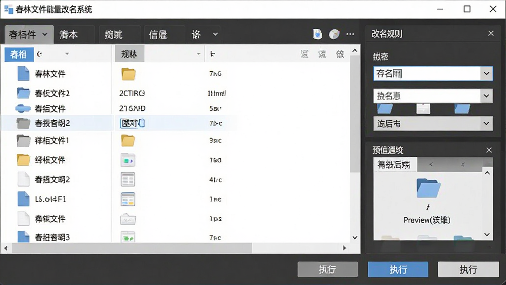Click the last faded column header icon
Screen dimensions: 506x285
click(340, 54)
